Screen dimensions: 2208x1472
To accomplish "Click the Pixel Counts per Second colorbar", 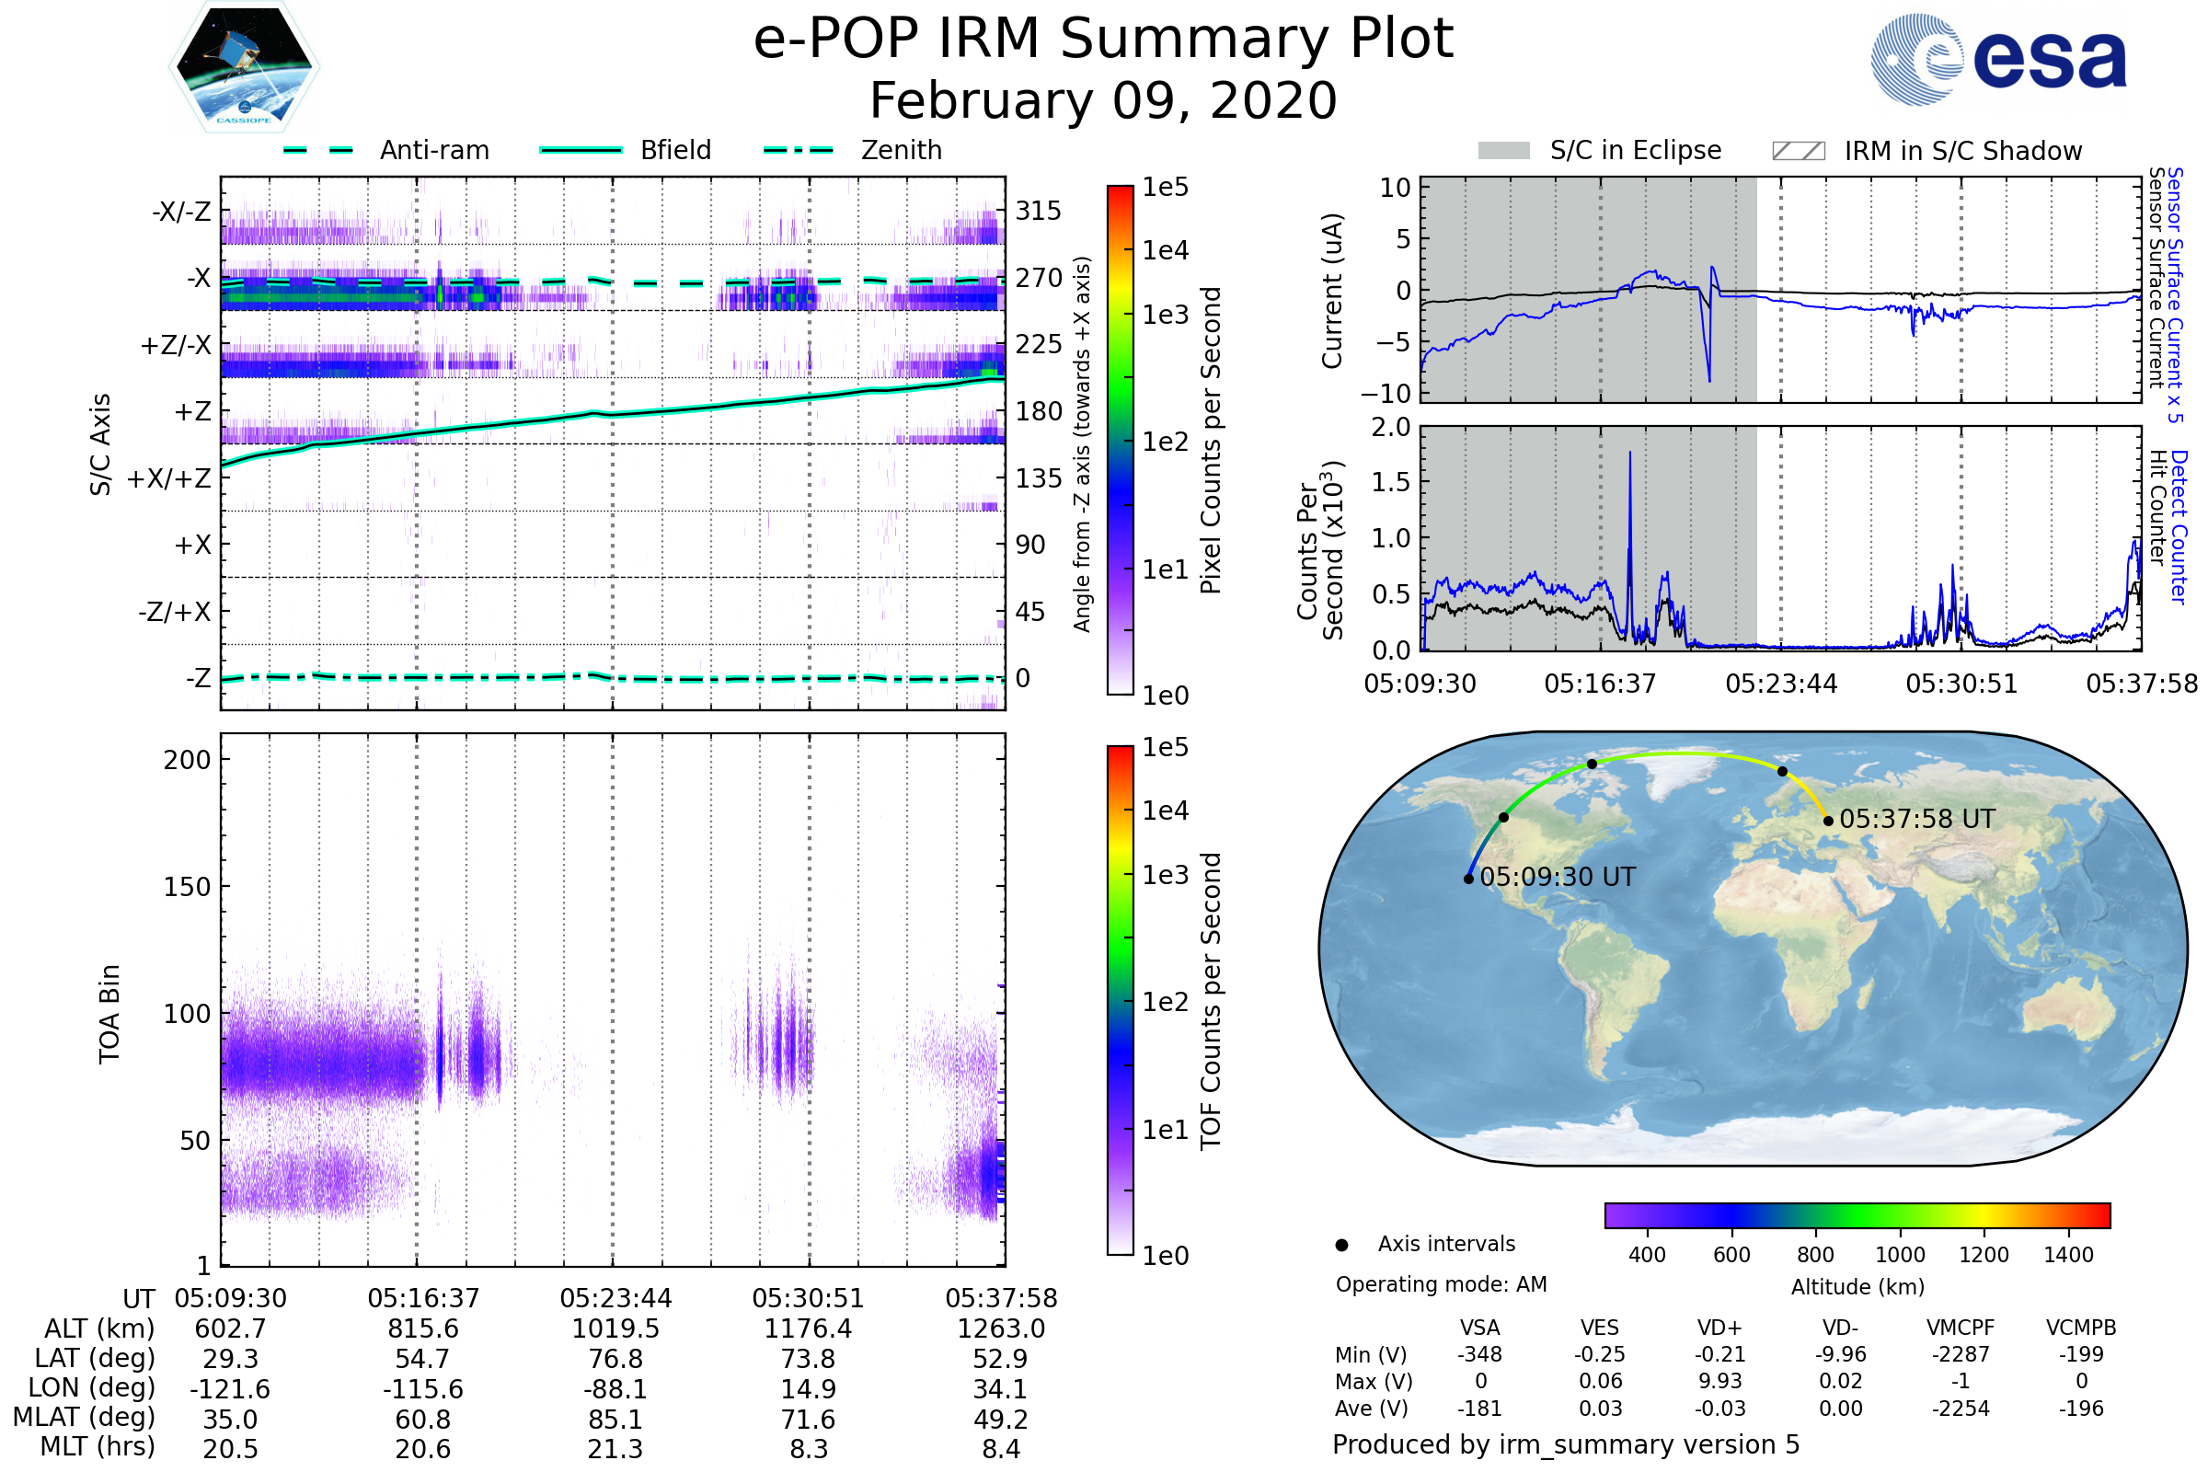I will pyautogui.click(x=1120, y=440).
